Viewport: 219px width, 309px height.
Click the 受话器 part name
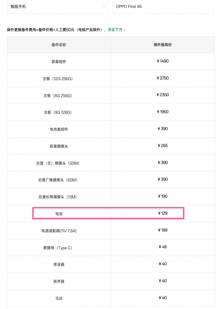click(x=59, y=264)
